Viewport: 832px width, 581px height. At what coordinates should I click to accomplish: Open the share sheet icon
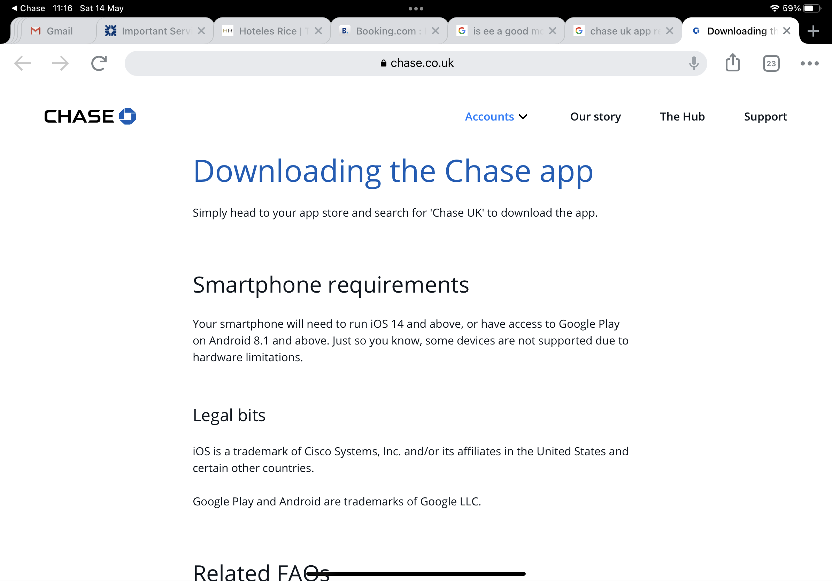pyautogui.click(x=733, y=62)
